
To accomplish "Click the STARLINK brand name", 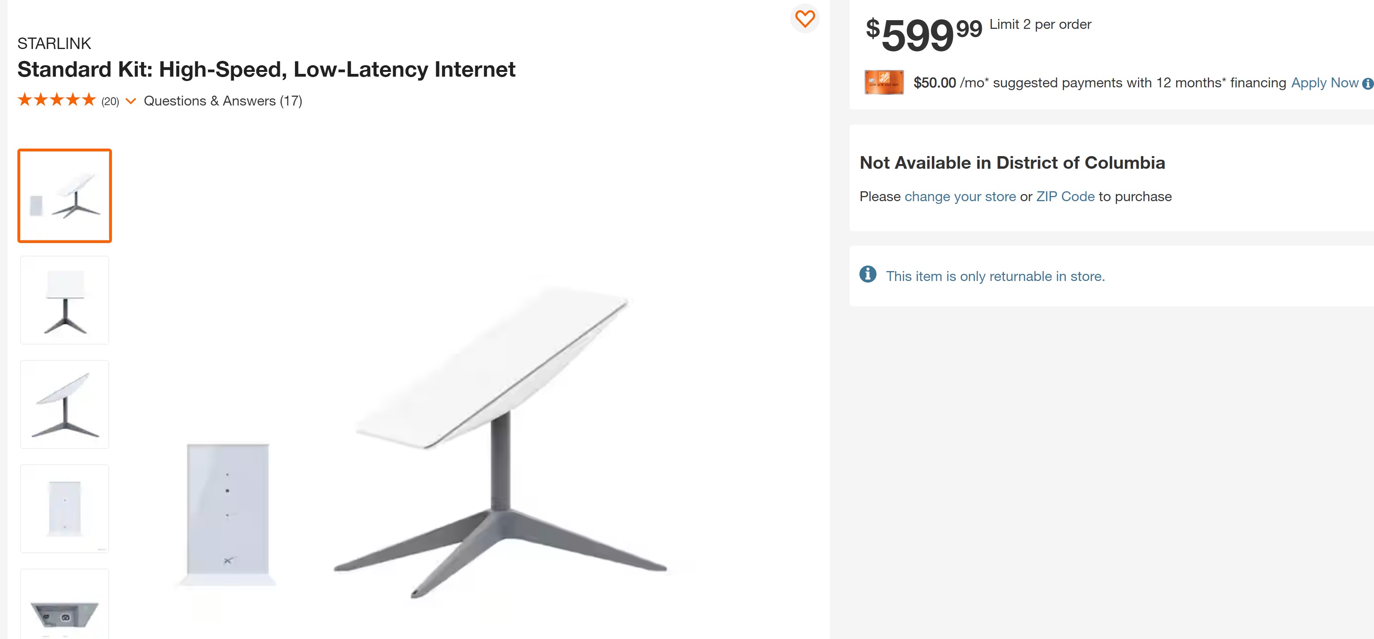I will pos(54,44).
